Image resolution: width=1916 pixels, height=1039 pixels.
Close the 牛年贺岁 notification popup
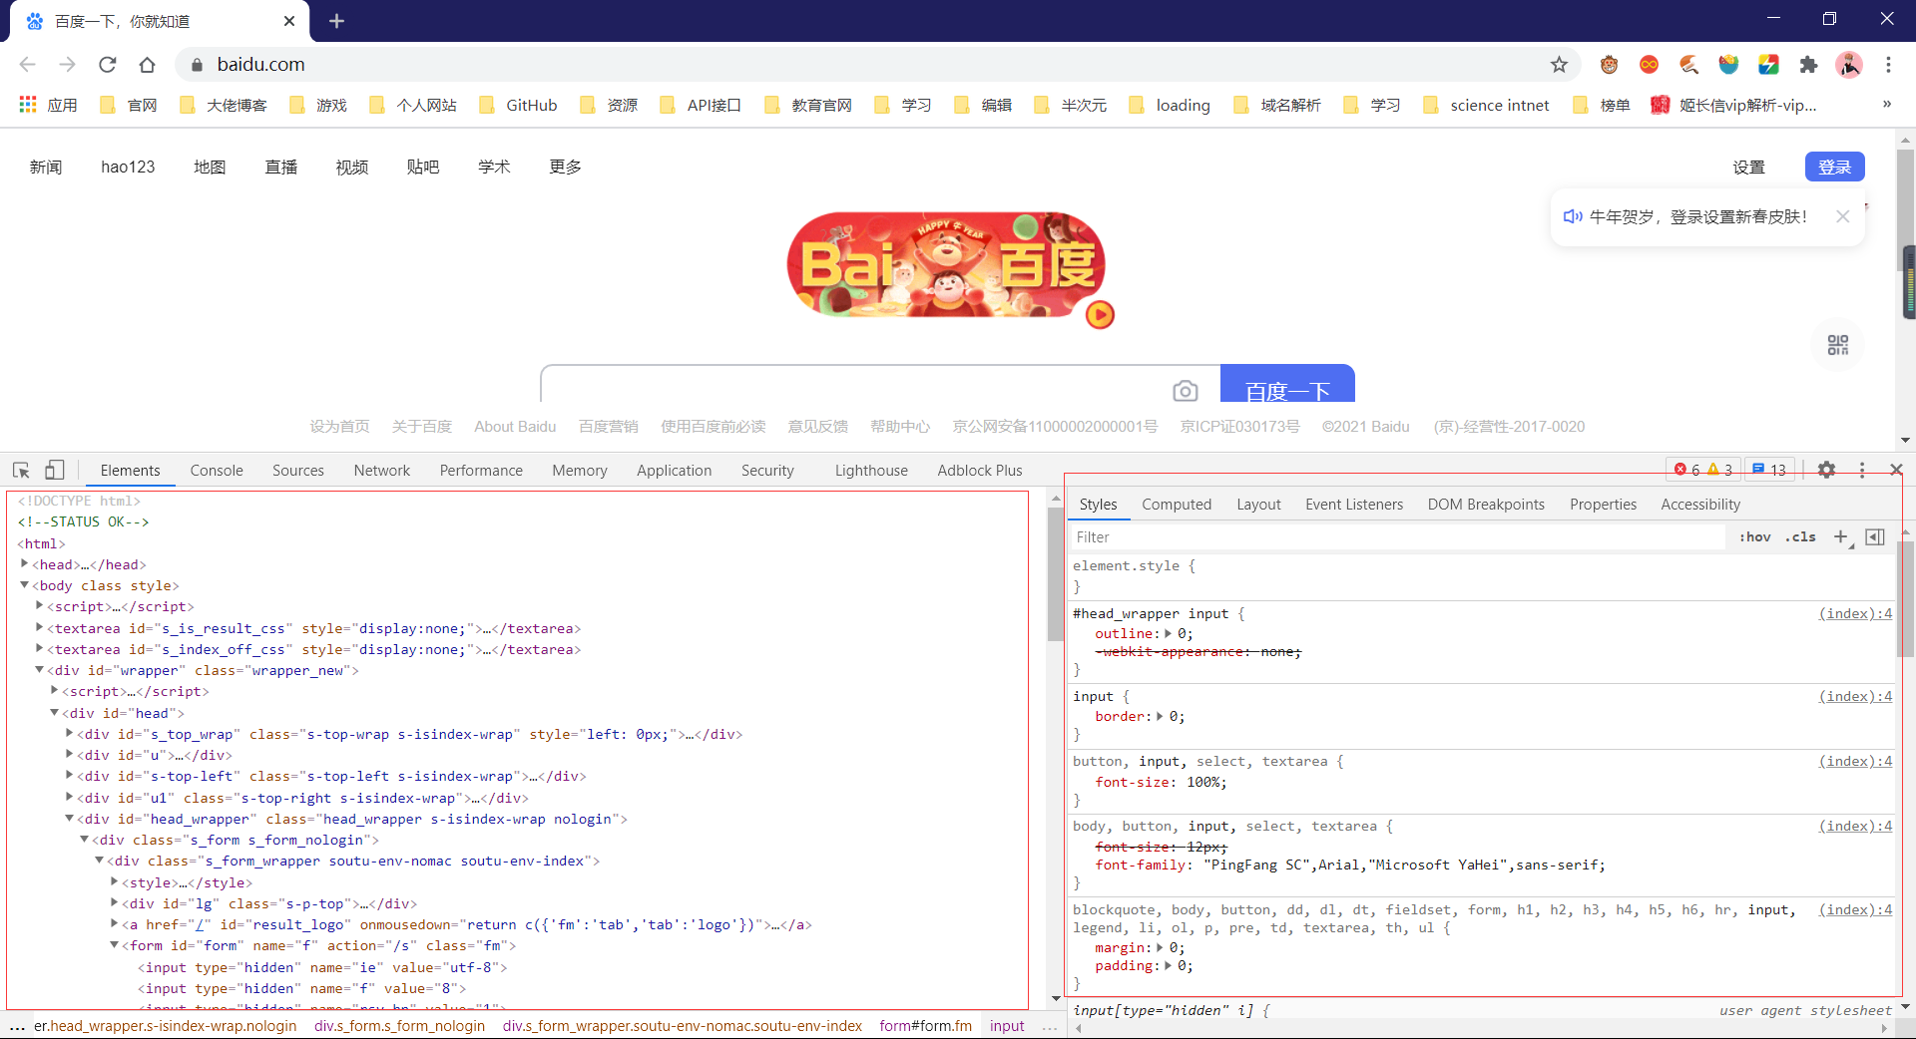[1842, 216]
